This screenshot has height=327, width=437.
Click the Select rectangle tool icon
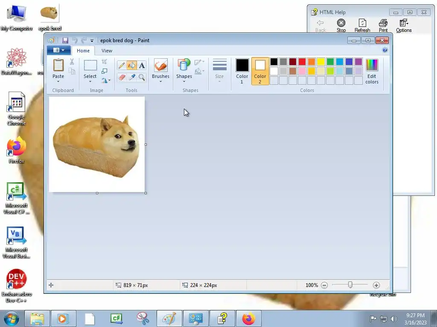90,65
